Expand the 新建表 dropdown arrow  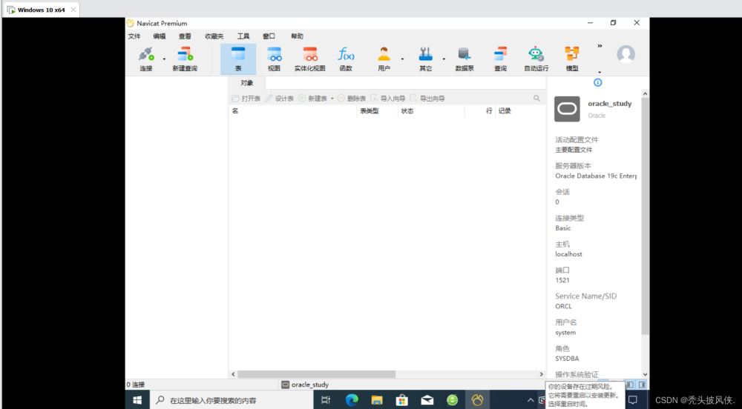tap(332, 99)
